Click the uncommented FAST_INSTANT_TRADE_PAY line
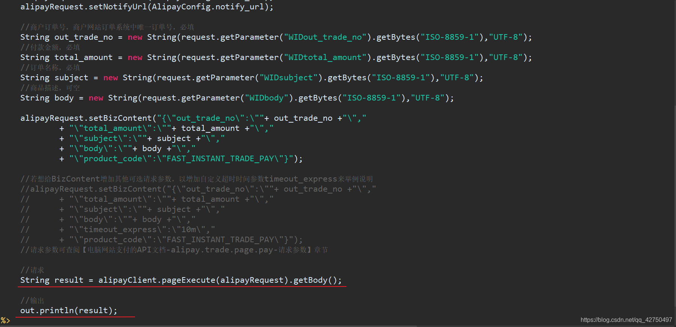This screenshot has height=327, width=676. [x=181, y=159]
